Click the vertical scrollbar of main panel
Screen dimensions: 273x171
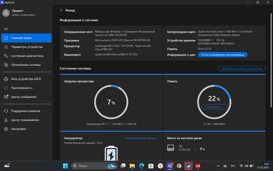click(x=271, y=60)
